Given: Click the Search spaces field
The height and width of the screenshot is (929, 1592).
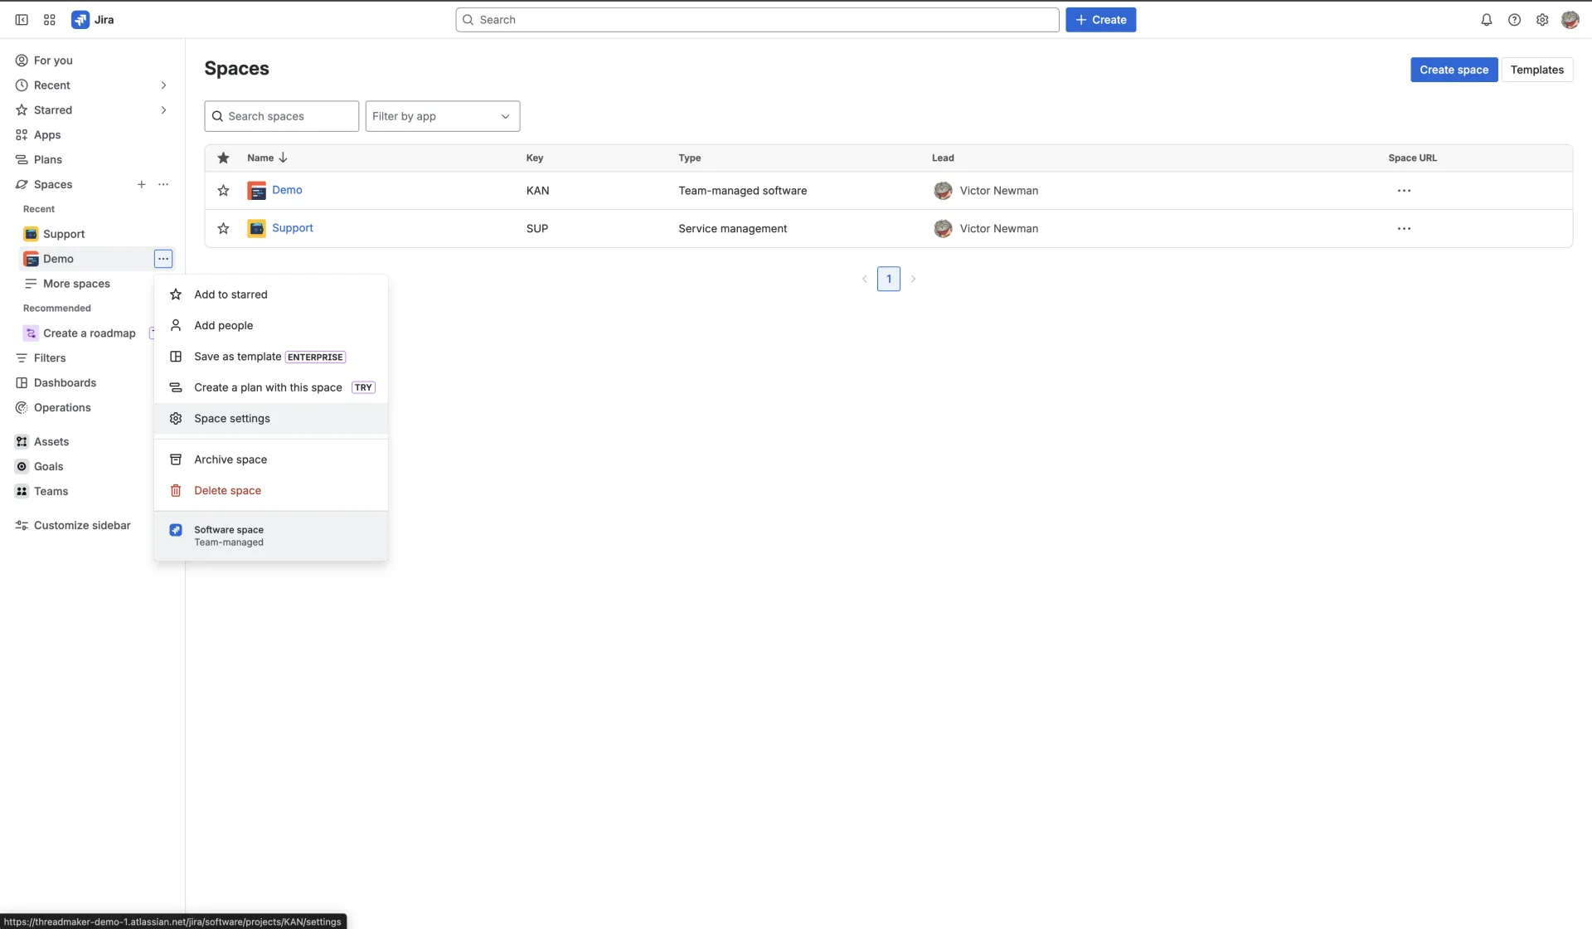Looking at the screenshot, I should 282,116.
